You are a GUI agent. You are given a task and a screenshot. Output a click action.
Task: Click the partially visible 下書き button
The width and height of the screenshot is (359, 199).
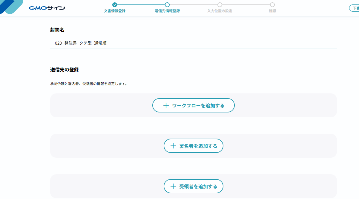coord(354,8)
